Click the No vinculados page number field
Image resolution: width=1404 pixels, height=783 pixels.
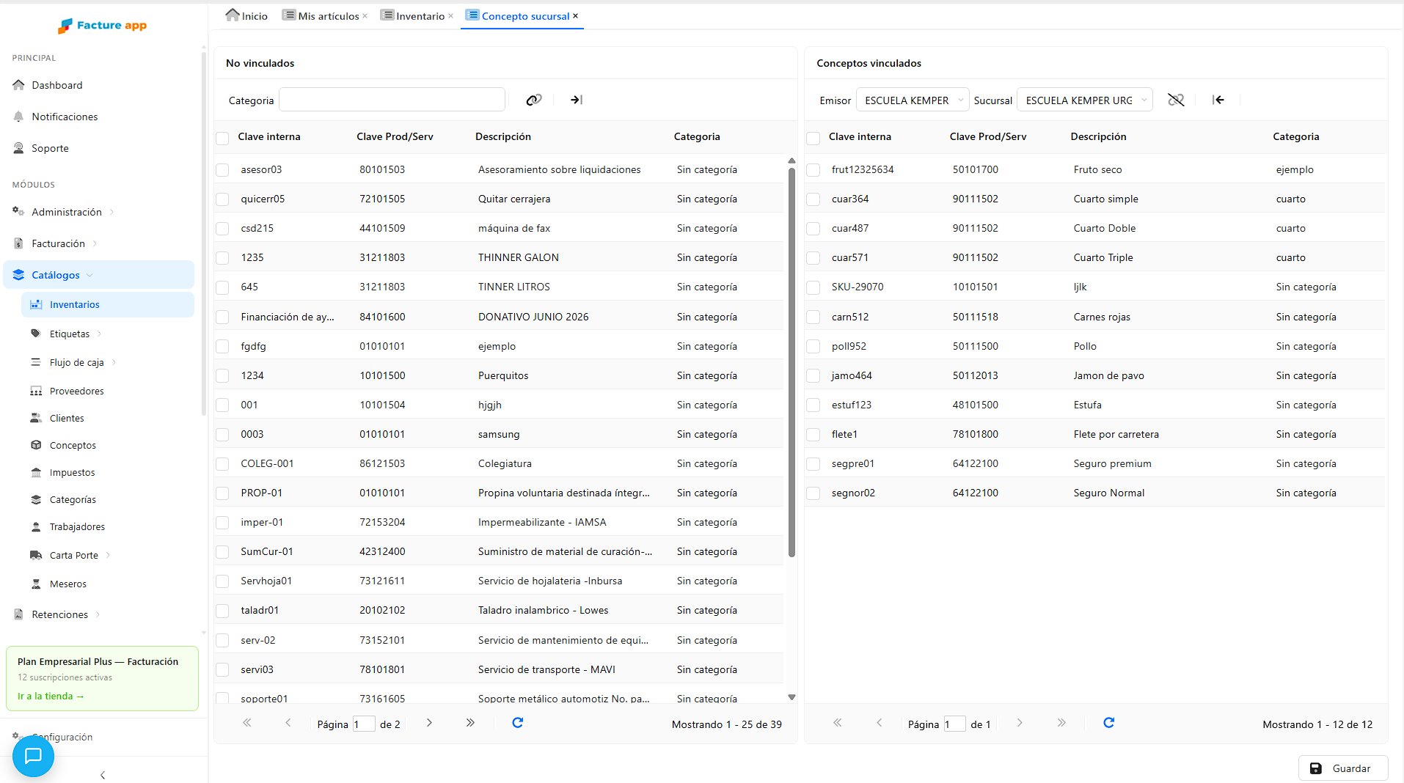point(364,724)
